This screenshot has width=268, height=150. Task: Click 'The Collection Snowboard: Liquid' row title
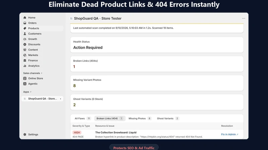116,132
